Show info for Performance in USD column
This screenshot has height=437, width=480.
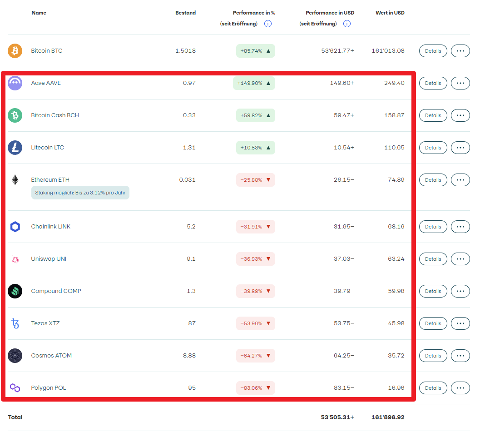[x=347, y=24]
